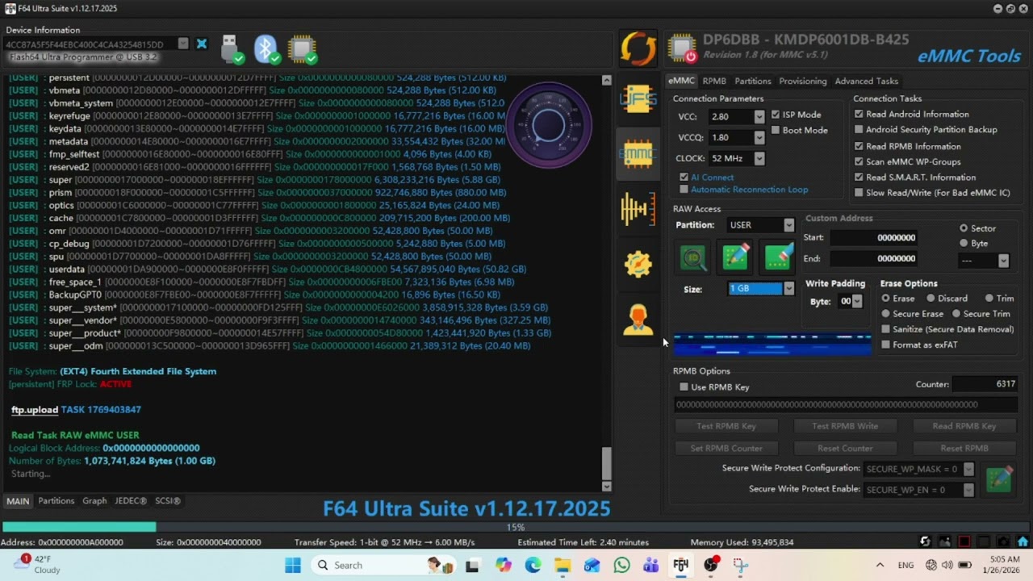Viewport: 1033px width, 581px height.
Task: Enable Automatic Reconnection Loop checkbox
Action: 684,190
